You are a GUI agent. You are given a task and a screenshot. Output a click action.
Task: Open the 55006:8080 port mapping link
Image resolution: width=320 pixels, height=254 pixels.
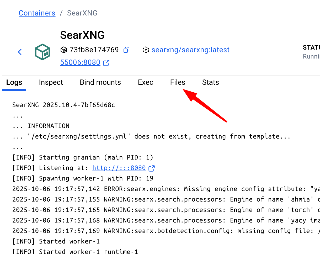point(80,62)
